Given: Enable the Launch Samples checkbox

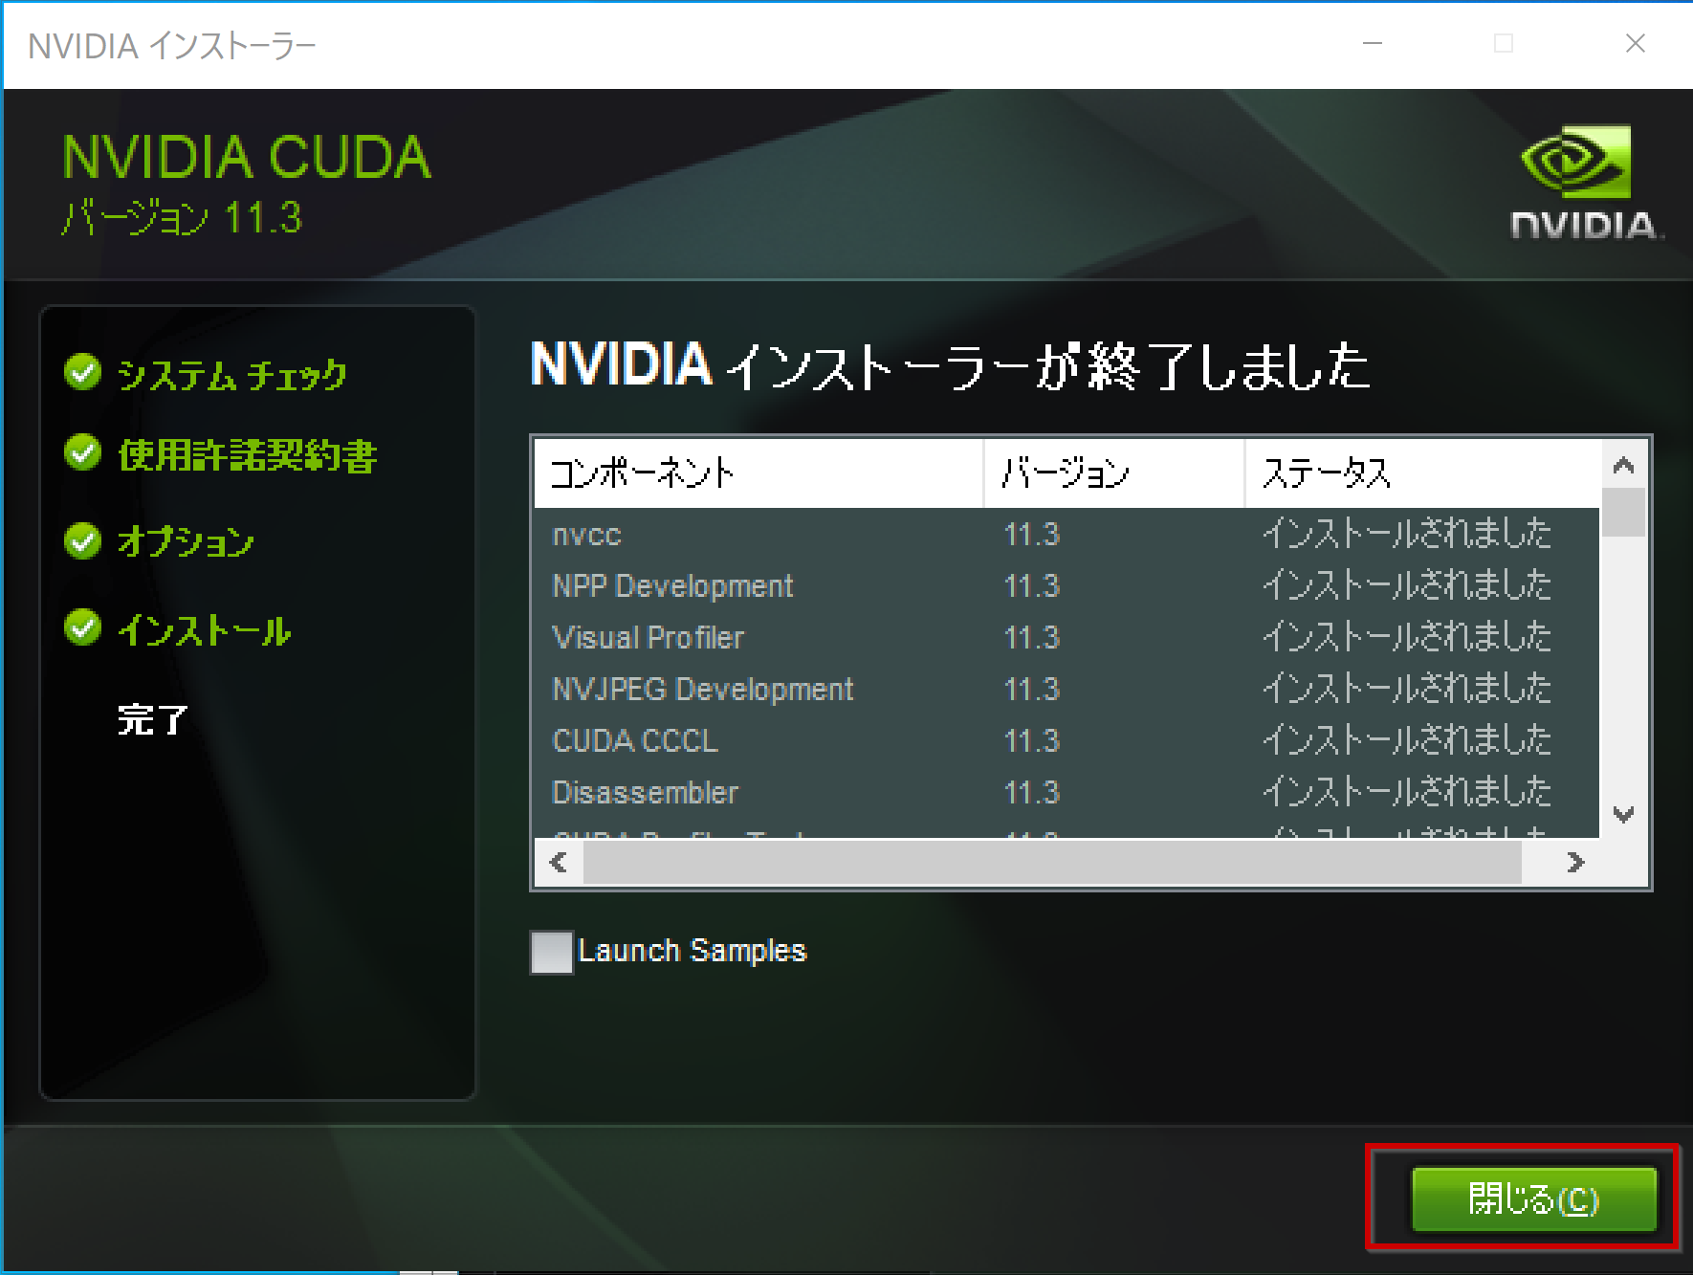Looking at the screenshot, I should pyautogui.click(x=552, y=952).
